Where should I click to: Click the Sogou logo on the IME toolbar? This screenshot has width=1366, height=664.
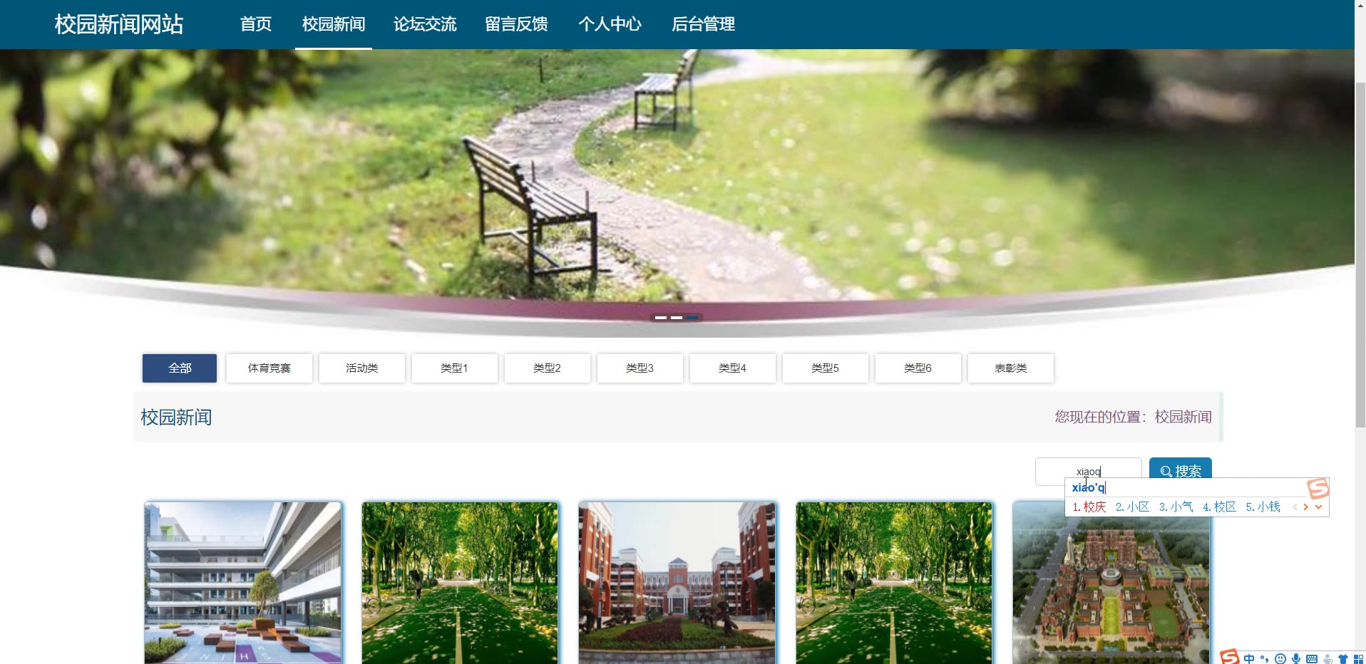[1230, 657]
